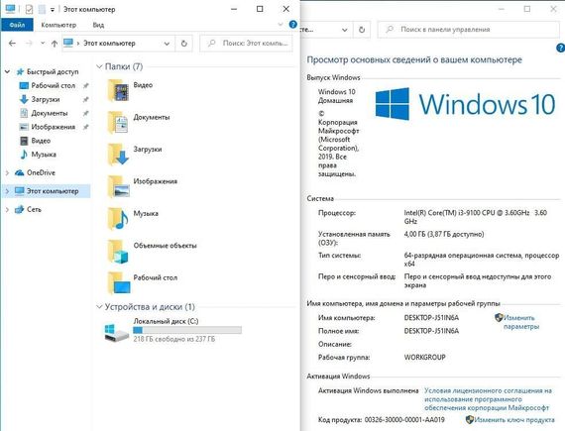Click the refresh button in Explorer address bar
The height and width of the screenshot is (431, 565).
click(184, 44)
